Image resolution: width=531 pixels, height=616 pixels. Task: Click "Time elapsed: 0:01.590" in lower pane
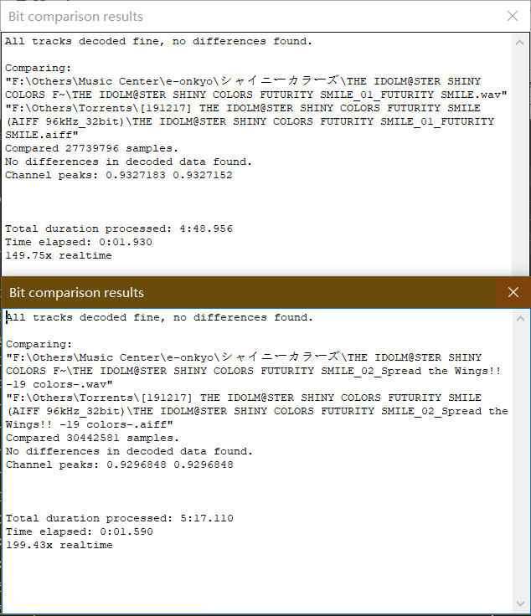coord(79,531)
